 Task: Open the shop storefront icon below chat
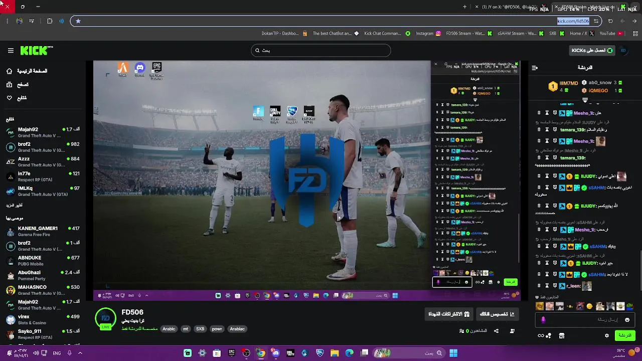click(x=562, y=335)
